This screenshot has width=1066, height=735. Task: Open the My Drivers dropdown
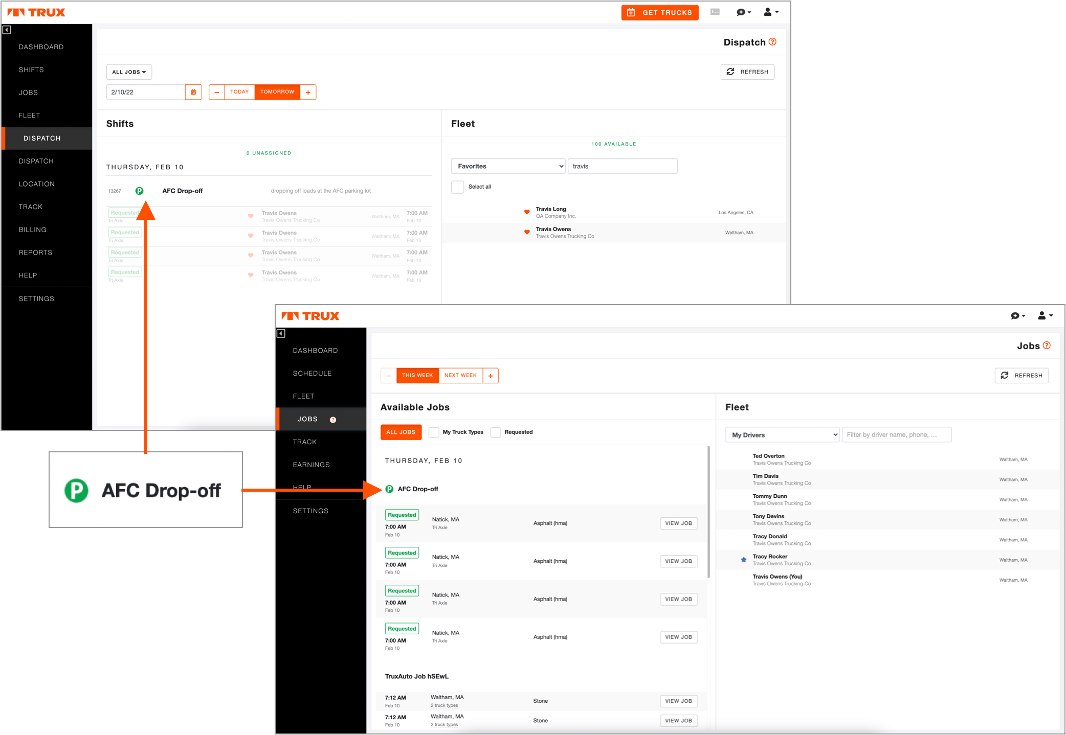(x=783, y=435)
